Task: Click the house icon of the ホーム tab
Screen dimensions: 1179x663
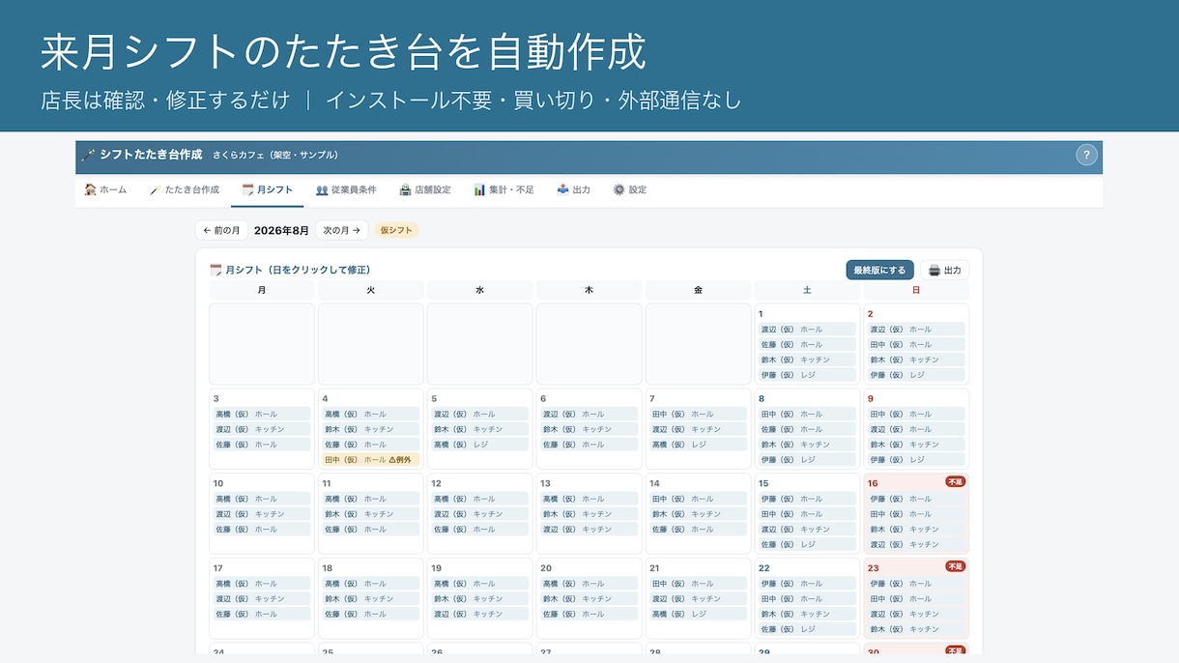Action: [x=90, y=189]
